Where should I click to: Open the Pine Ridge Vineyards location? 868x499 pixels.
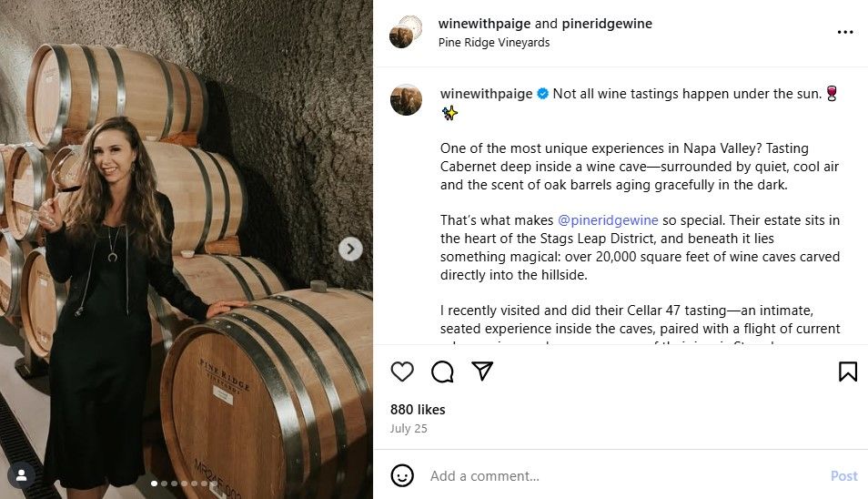[494, 43]
